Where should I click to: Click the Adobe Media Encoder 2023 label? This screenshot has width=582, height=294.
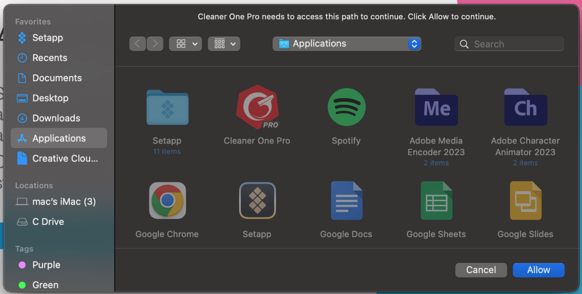pos(436,146)
